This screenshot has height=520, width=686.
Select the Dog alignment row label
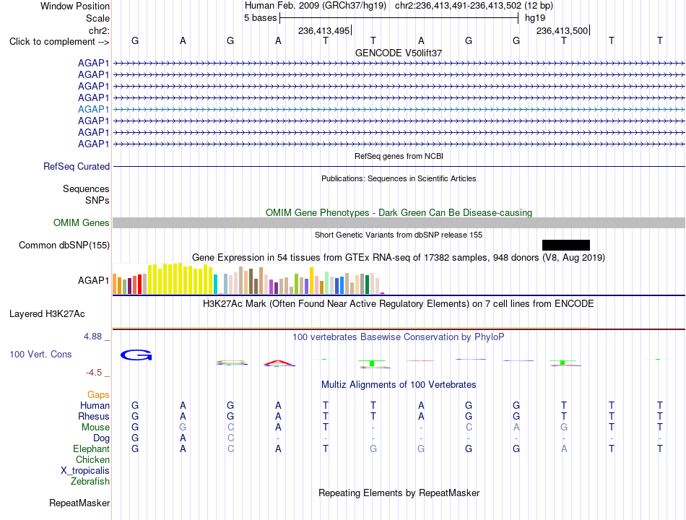[101, 438]
